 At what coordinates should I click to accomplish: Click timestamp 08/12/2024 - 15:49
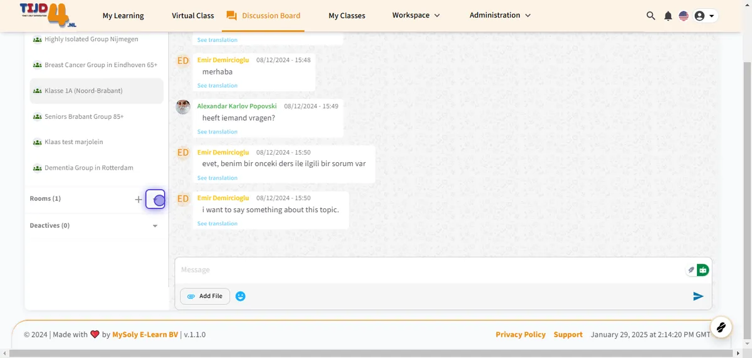311,106
